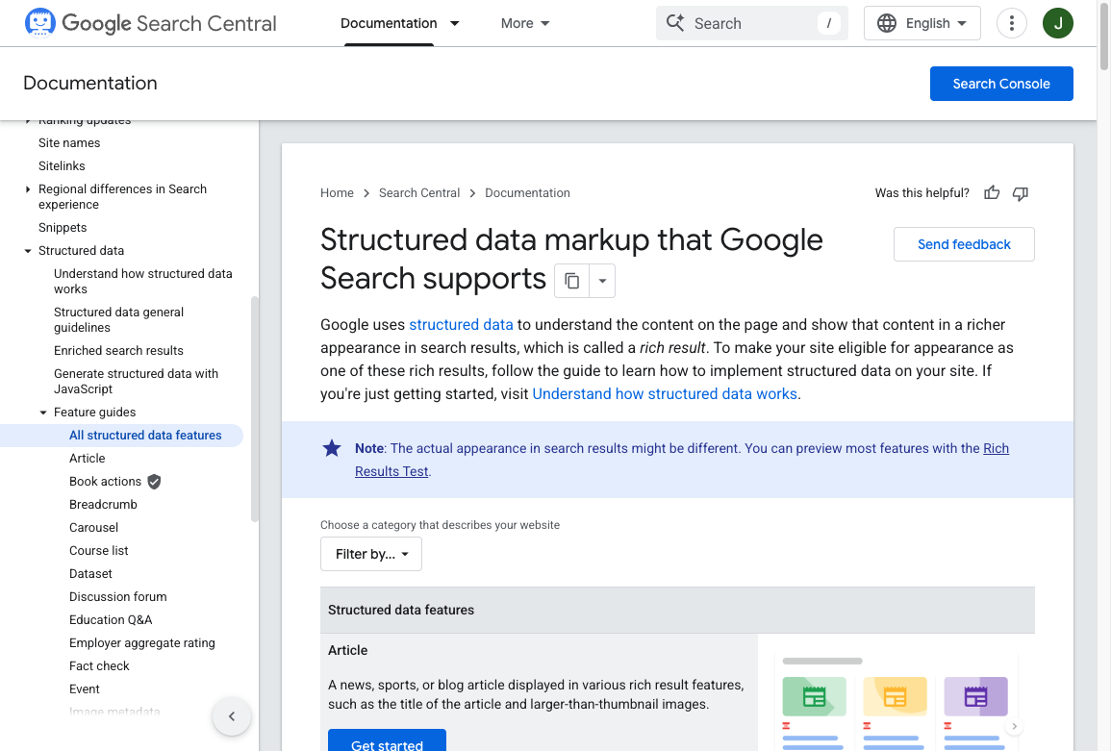Image resolution: width=1111 pixels, height=751 pixels.
Task: Click the Search input field
Action: pos(752,23)
